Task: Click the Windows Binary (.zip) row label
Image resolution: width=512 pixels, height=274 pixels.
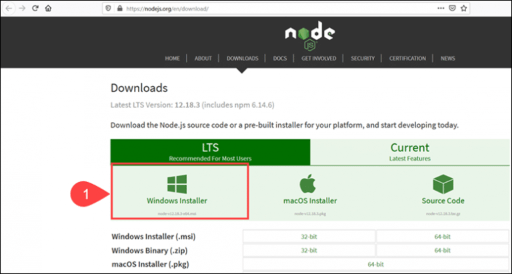Action: pyautogui.click(x=149, y=251)
